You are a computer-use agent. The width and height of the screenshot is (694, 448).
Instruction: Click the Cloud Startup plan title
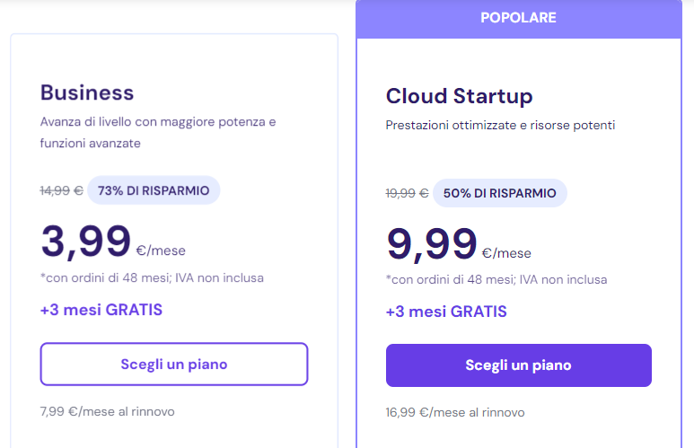[x=459, y=96]
